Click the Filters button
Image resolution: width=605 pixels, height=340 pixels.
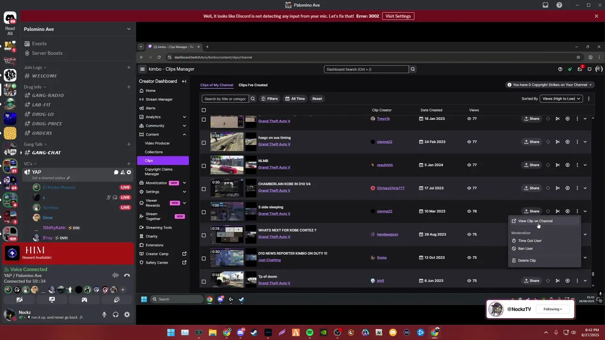click(269, 99)
